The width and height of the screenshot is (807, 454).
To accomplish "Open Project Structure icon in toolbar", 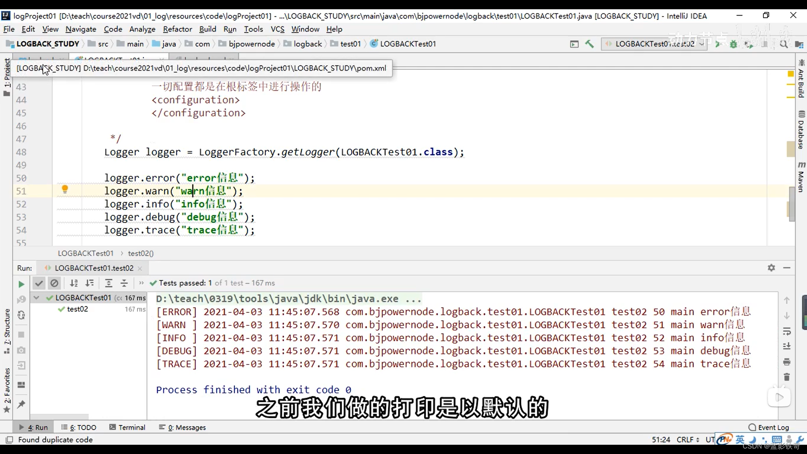I will pyautogui.click(x=799, y=44).
